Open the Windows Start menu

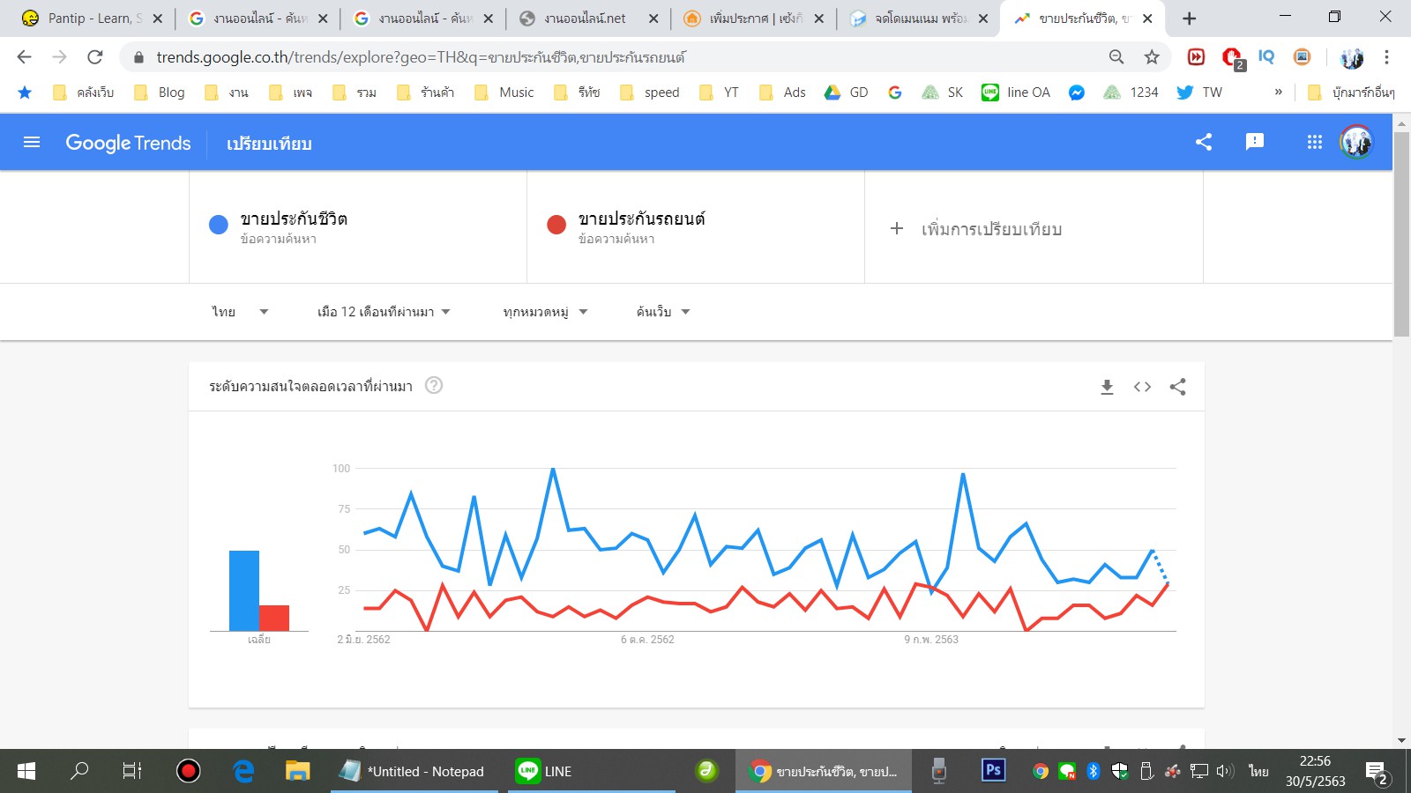[26, 771]
